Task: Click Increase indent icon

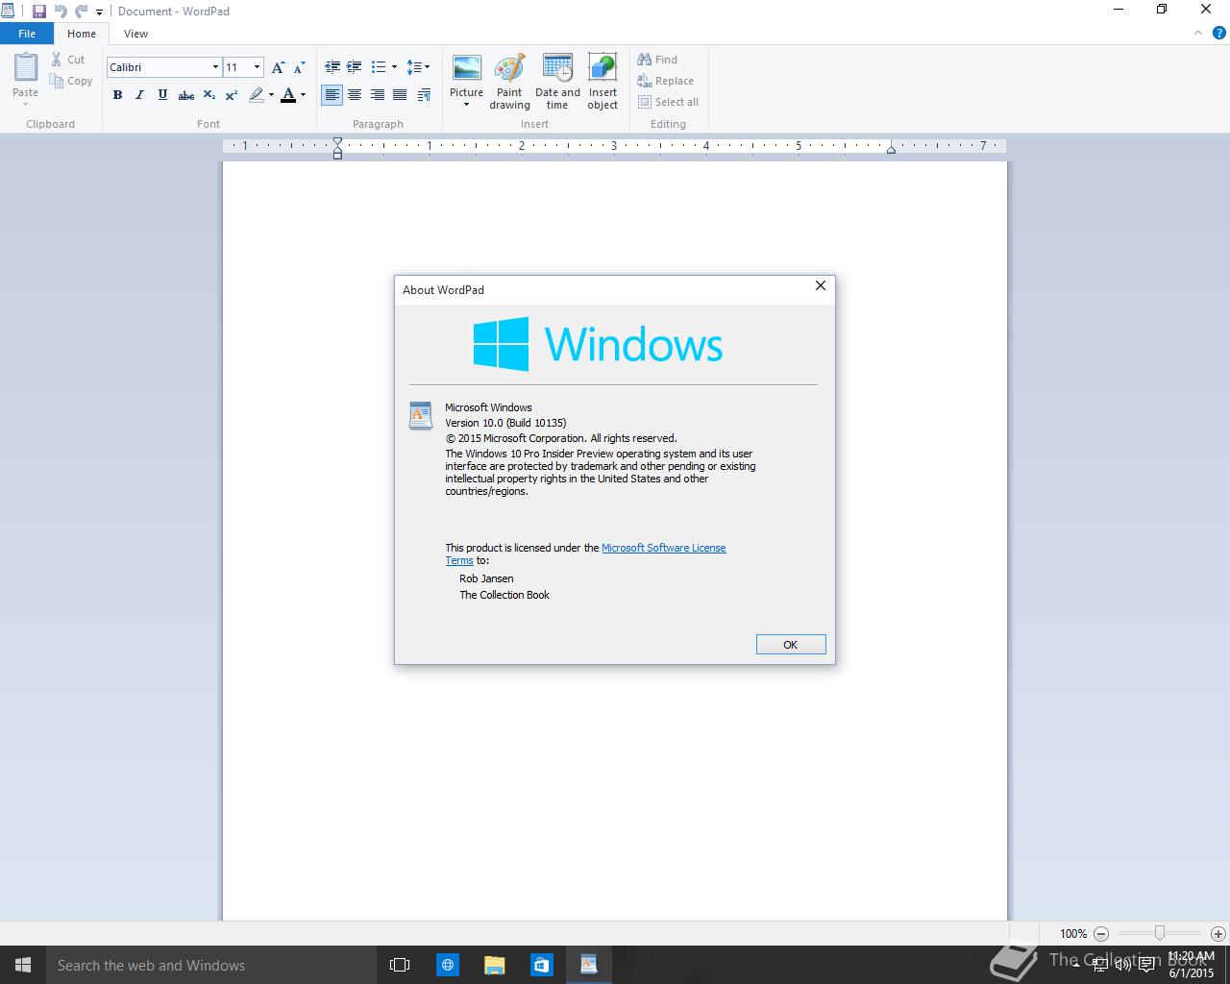Action: click(x=355, y=67)
